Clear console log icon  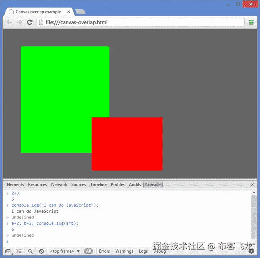coord(41,251)
